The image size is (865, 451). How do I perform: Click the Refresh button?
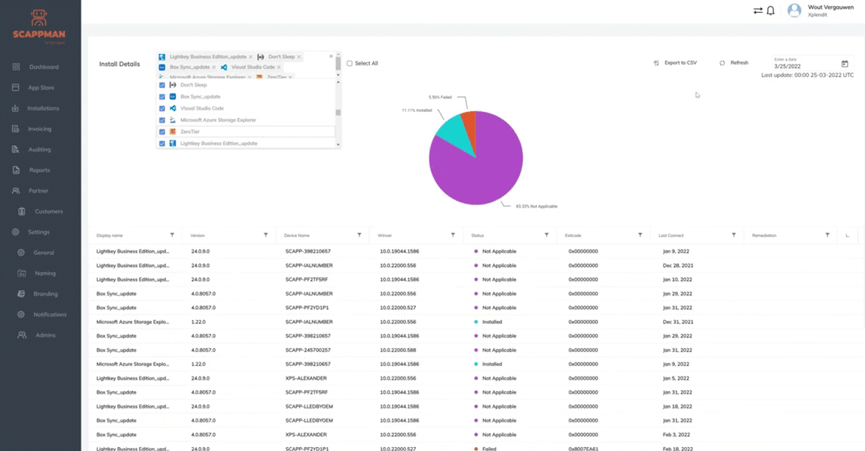(733, 63)
